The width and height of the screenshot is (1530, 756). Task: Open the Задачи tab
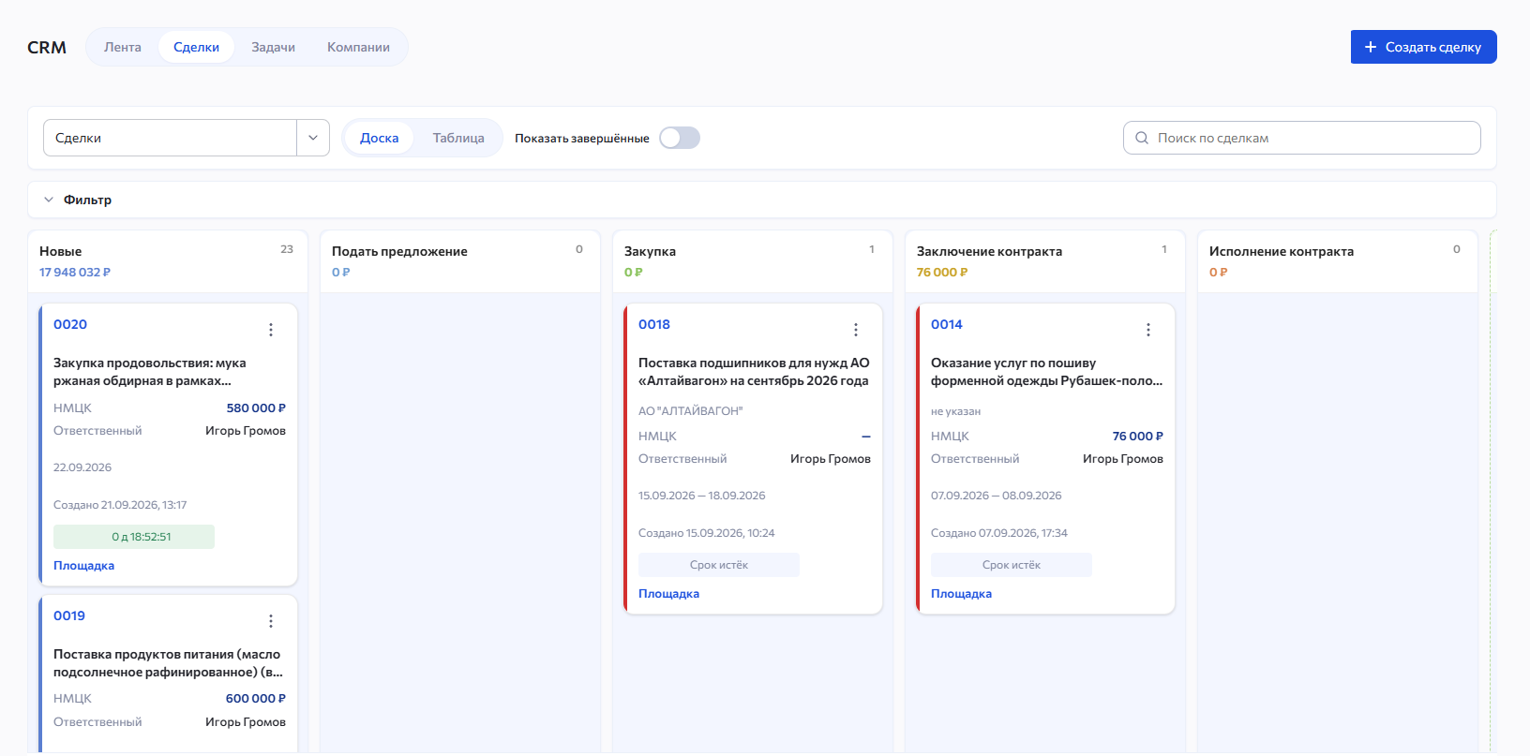(x=273, y=47)
